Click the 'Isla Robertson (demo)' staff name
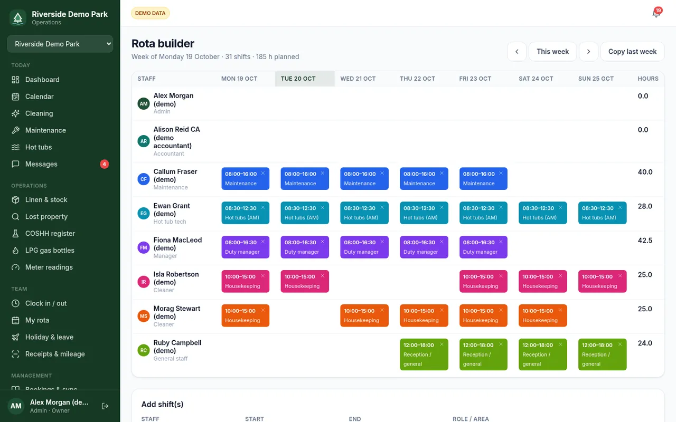 (176, 278)
